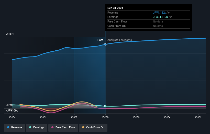Click the pink Free Cash Flow legend dot
This screenshot has width=210, height=134.
[52, 127]
